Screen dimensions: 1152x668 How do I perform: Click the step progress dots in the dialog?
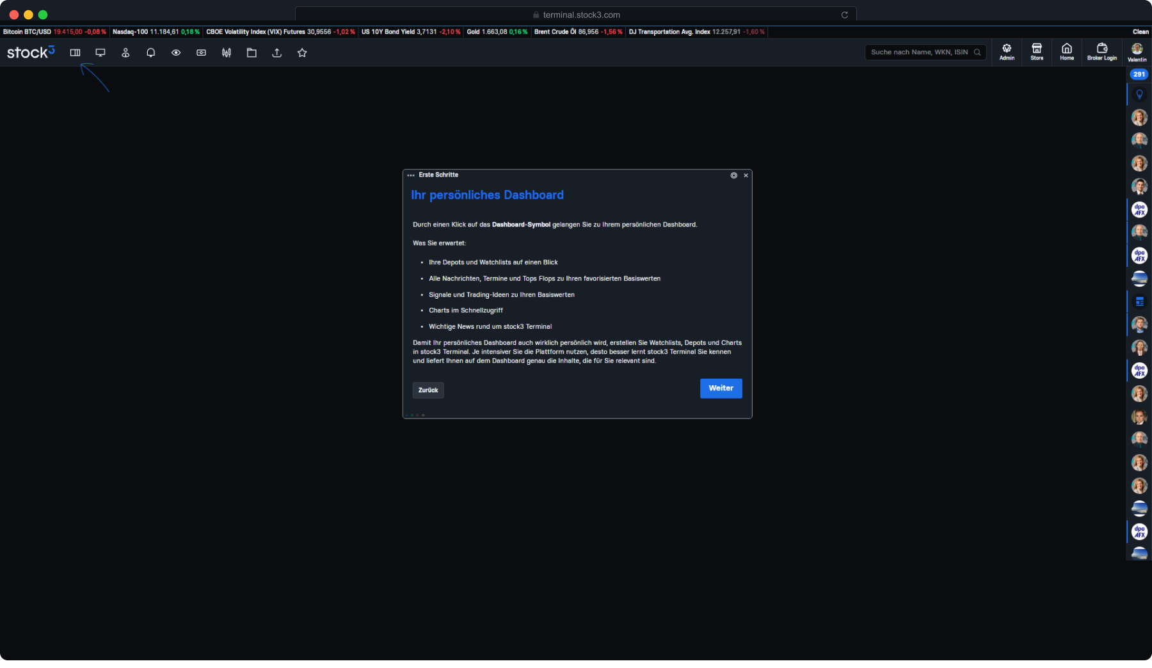(x=415, y=415)
